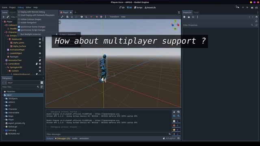260x146 pixels.
Task: Open the AssetLib workspace
Action: pyautogui.click(x=150, y=7)
